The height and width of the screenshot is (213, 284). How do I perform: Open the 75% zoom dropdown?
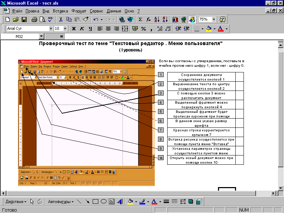pos(214,19)
